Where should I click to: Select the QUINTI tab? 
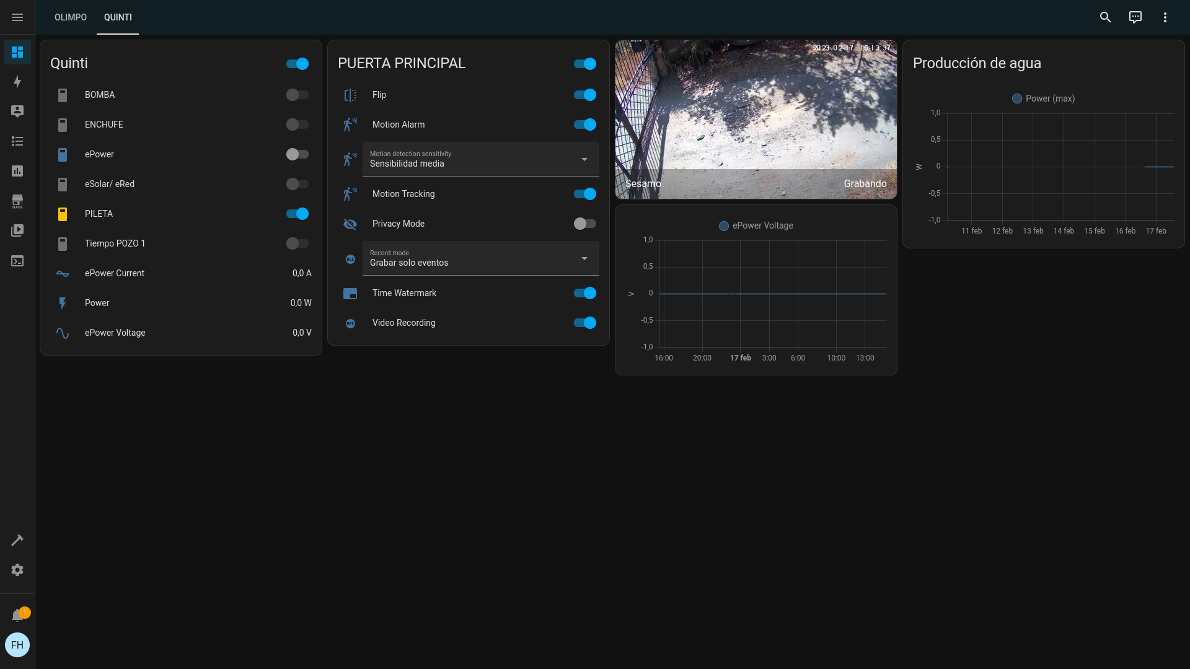(118, 17)
